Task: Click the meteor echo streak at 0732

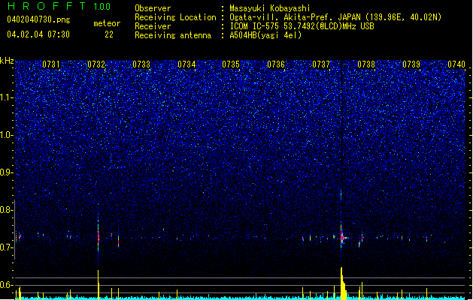Action: pos(98,235)
